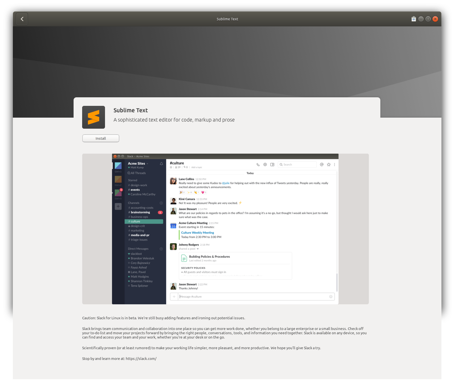Toggle notifications with the bell icon
Image resolution: width=455 pixels, height=391 pixels.
161,163
